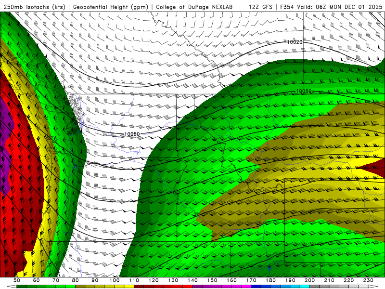Click the 140 value on the colorbar
Image resolution: width=385 pixels, height=289 pixels.
[192, 280]
